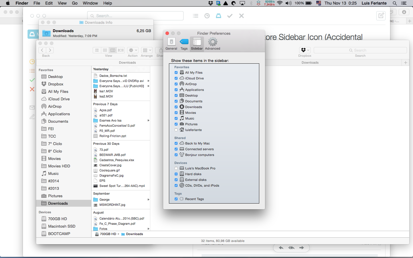
Task: Click Search field in background app
Action: (x=135, y=16)
